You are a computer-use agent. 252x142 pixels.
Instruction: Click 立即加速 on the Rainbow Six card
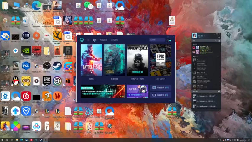[x=137, y=72]
